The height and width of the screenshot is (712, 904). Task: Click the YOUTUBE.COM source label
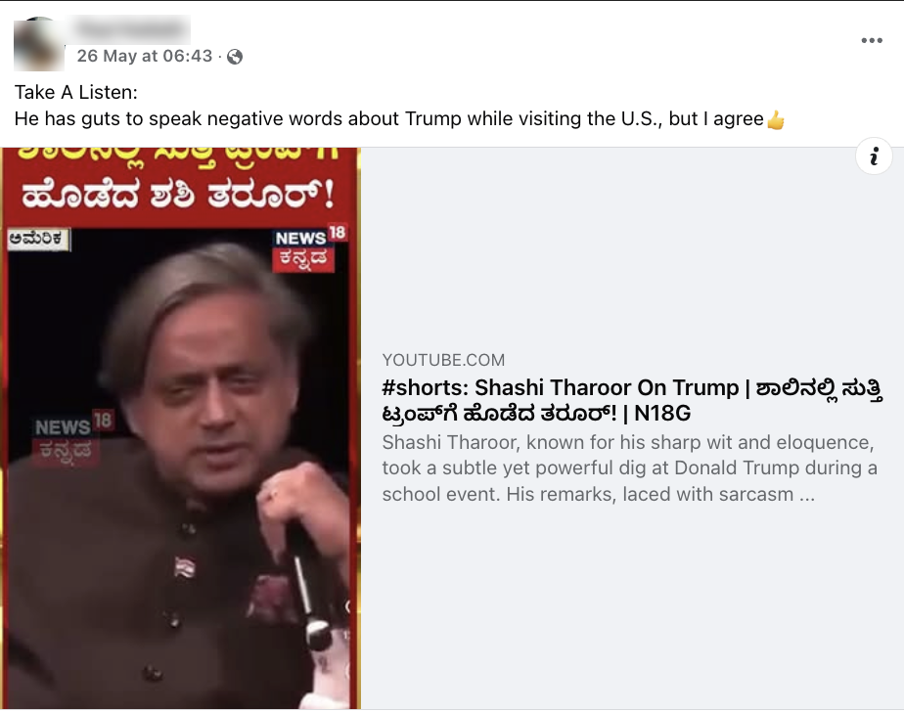pos(443,360)
